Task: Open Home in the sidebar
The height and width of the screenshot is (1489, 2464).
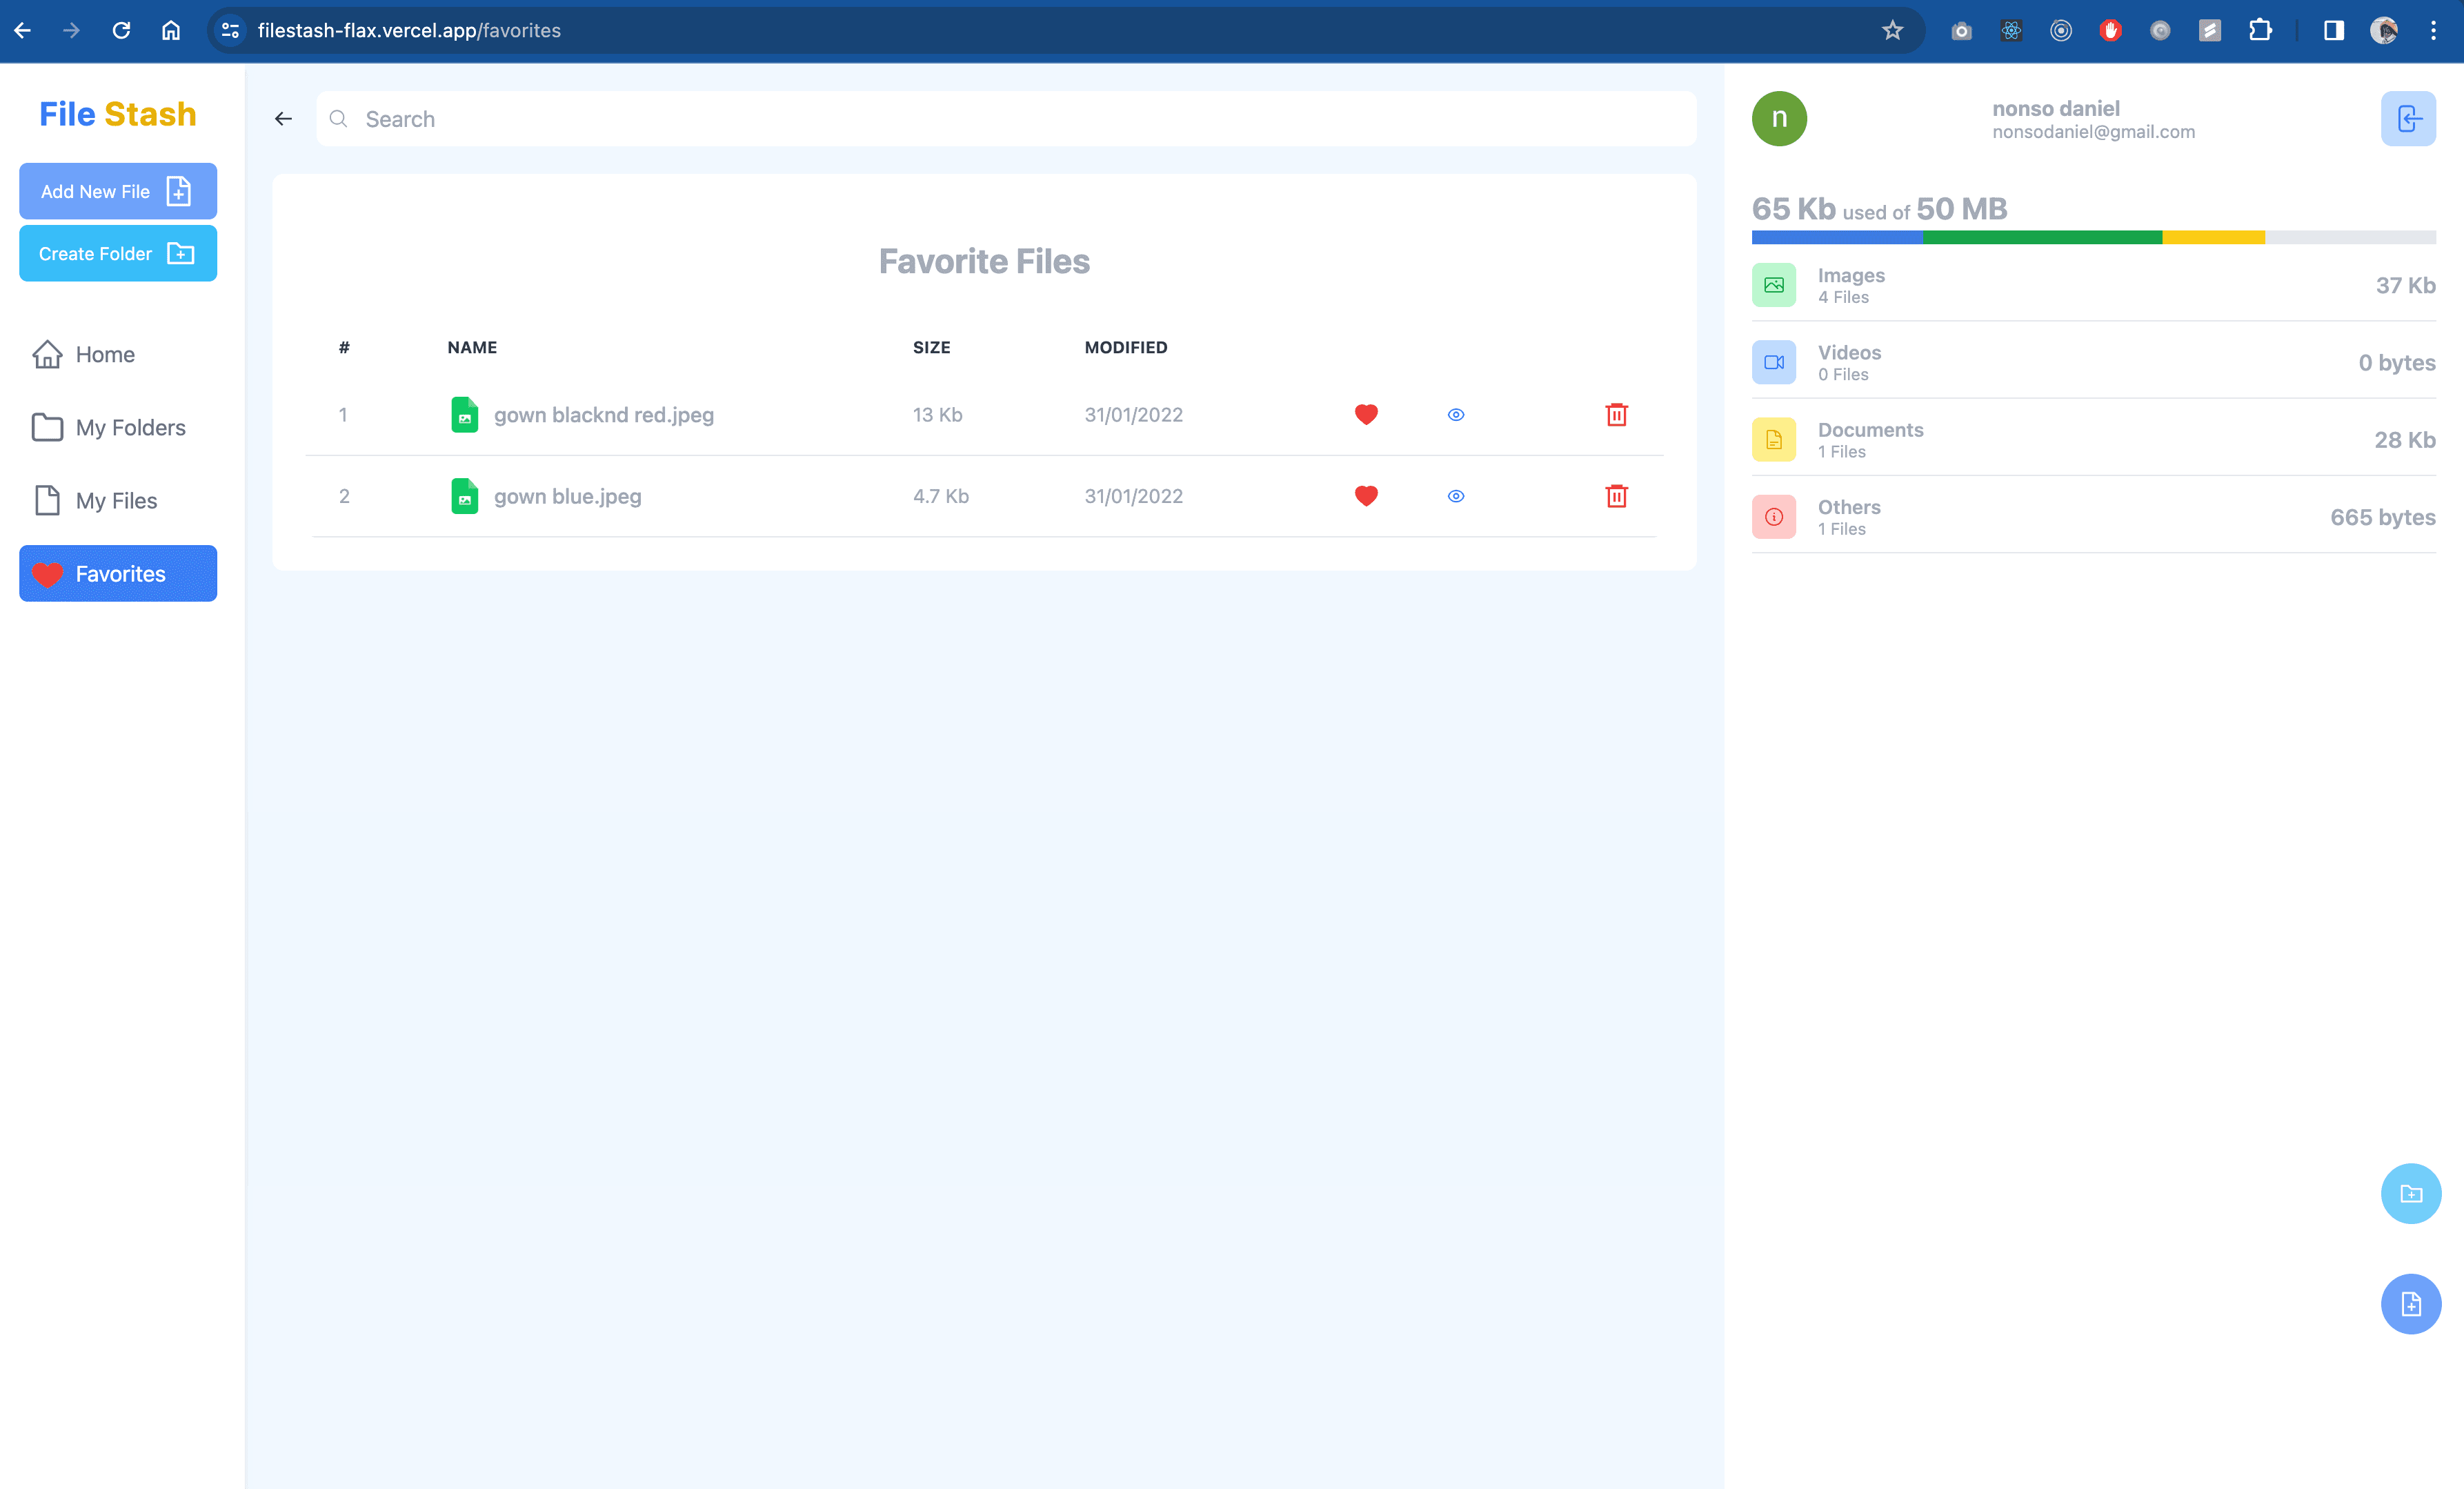Action: click(104, 354)
